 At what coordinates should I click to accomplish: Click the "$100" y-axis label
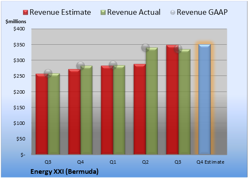(x=19, y=123)
